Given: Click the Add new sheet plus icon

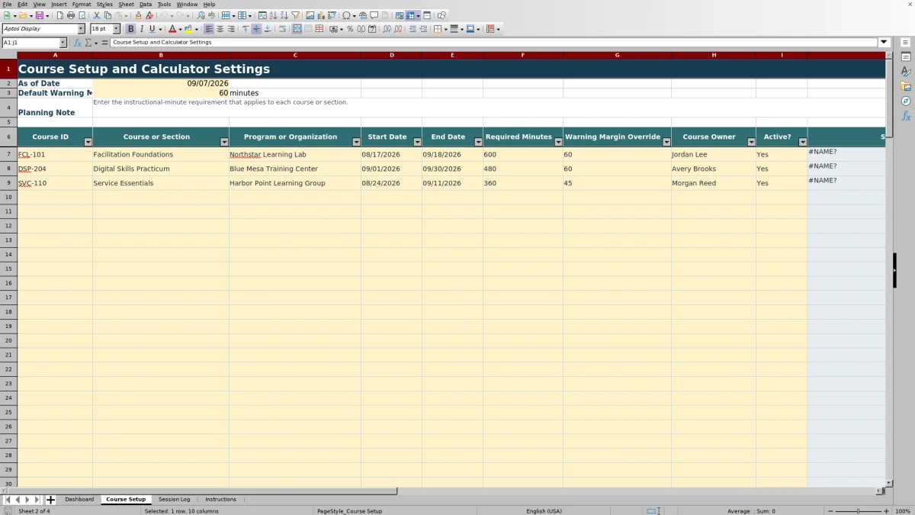Looking at the screenshot, I should pos(50,500).
